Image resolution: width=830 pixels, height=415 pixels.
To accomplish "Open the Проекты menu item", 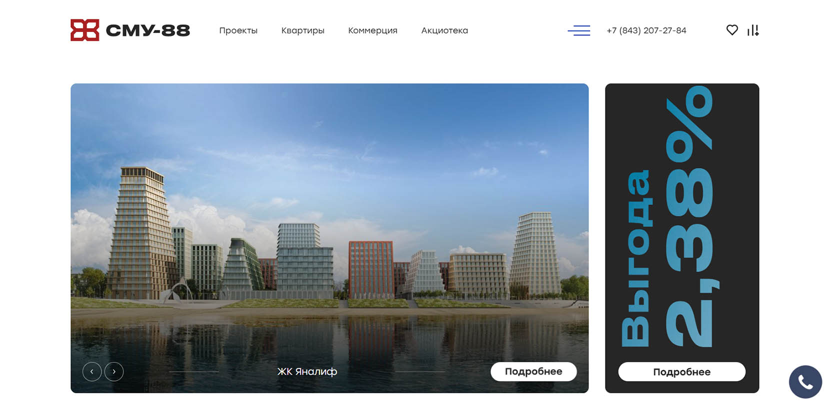I will (238, 30).
